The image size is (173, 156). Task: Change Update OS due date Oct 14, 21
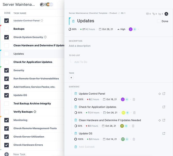[112, 139]
